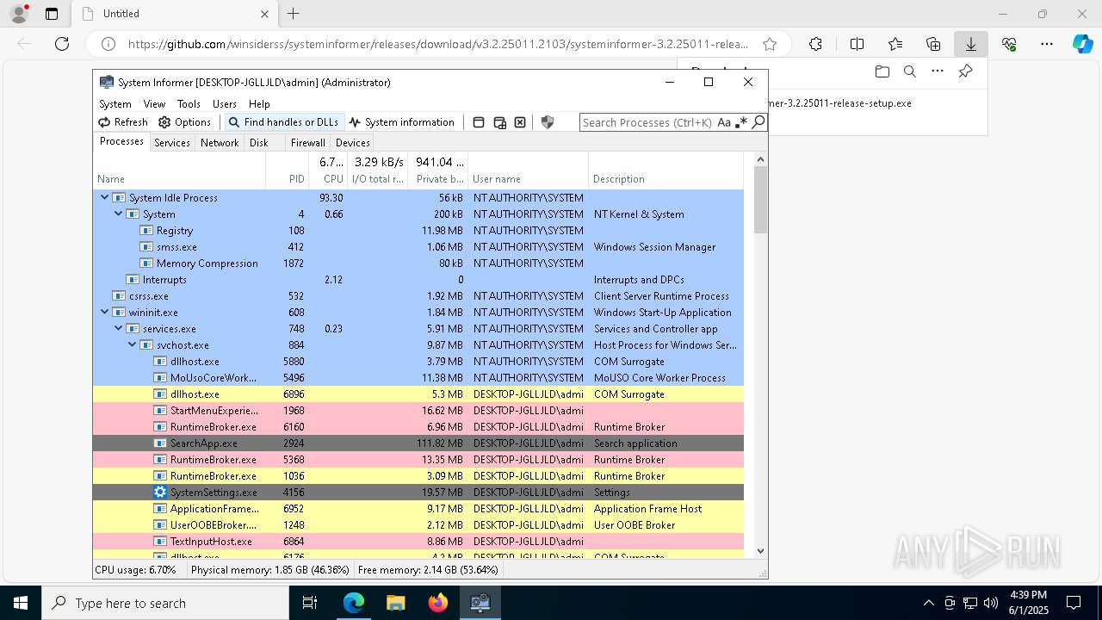Click the Physical memory status bar entry
This screenshot has height=620, width=1102.
click(270, 570)
